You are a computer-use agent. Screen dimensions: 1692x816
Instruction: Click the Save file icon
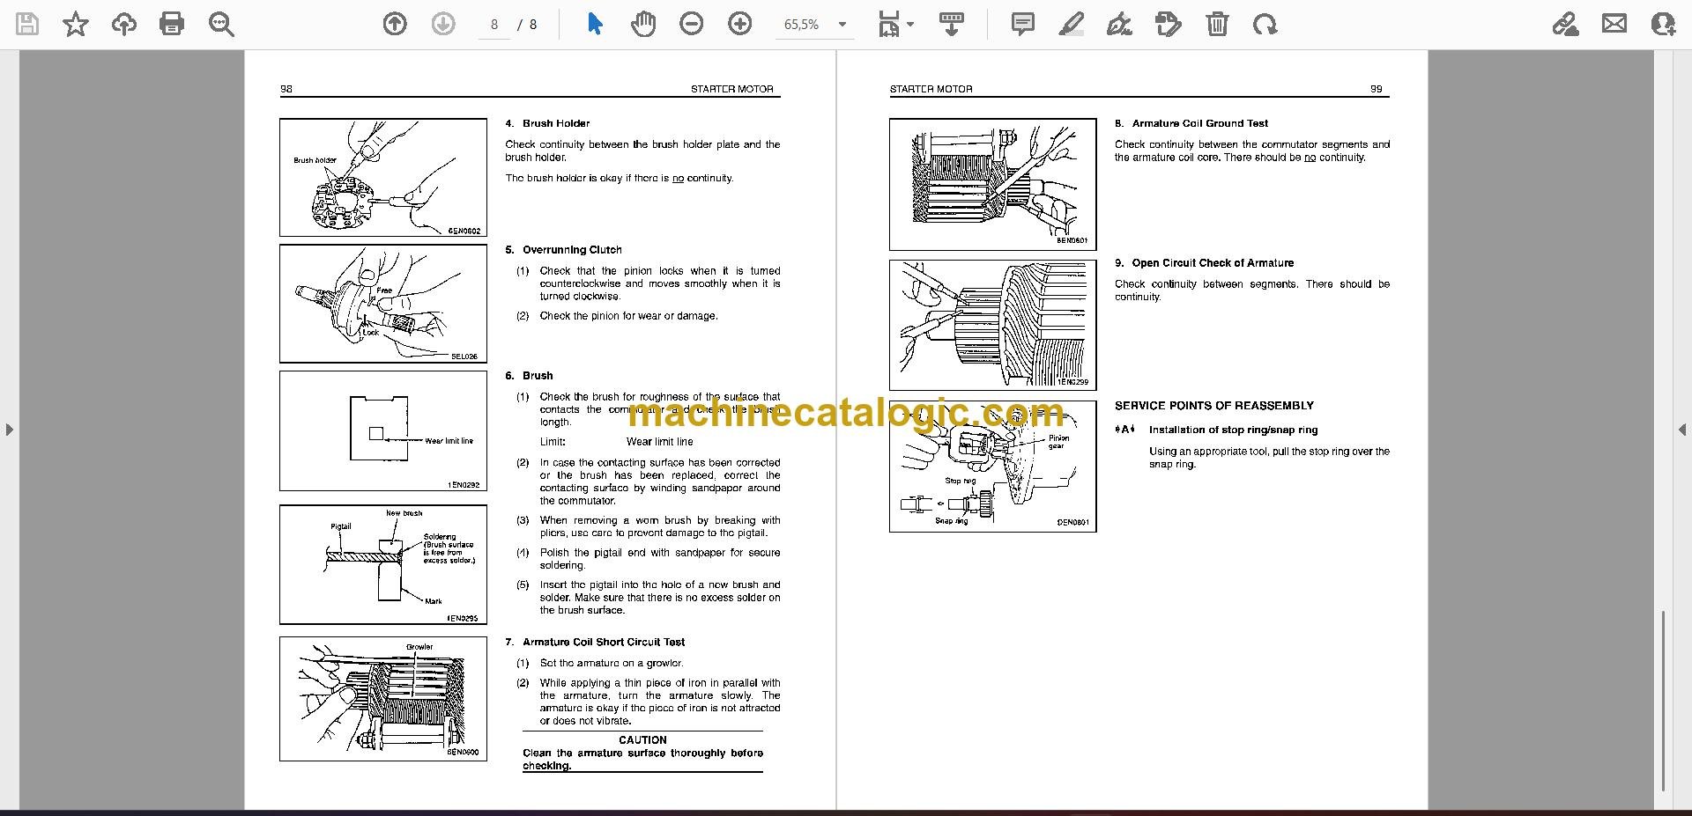[27, 25]
